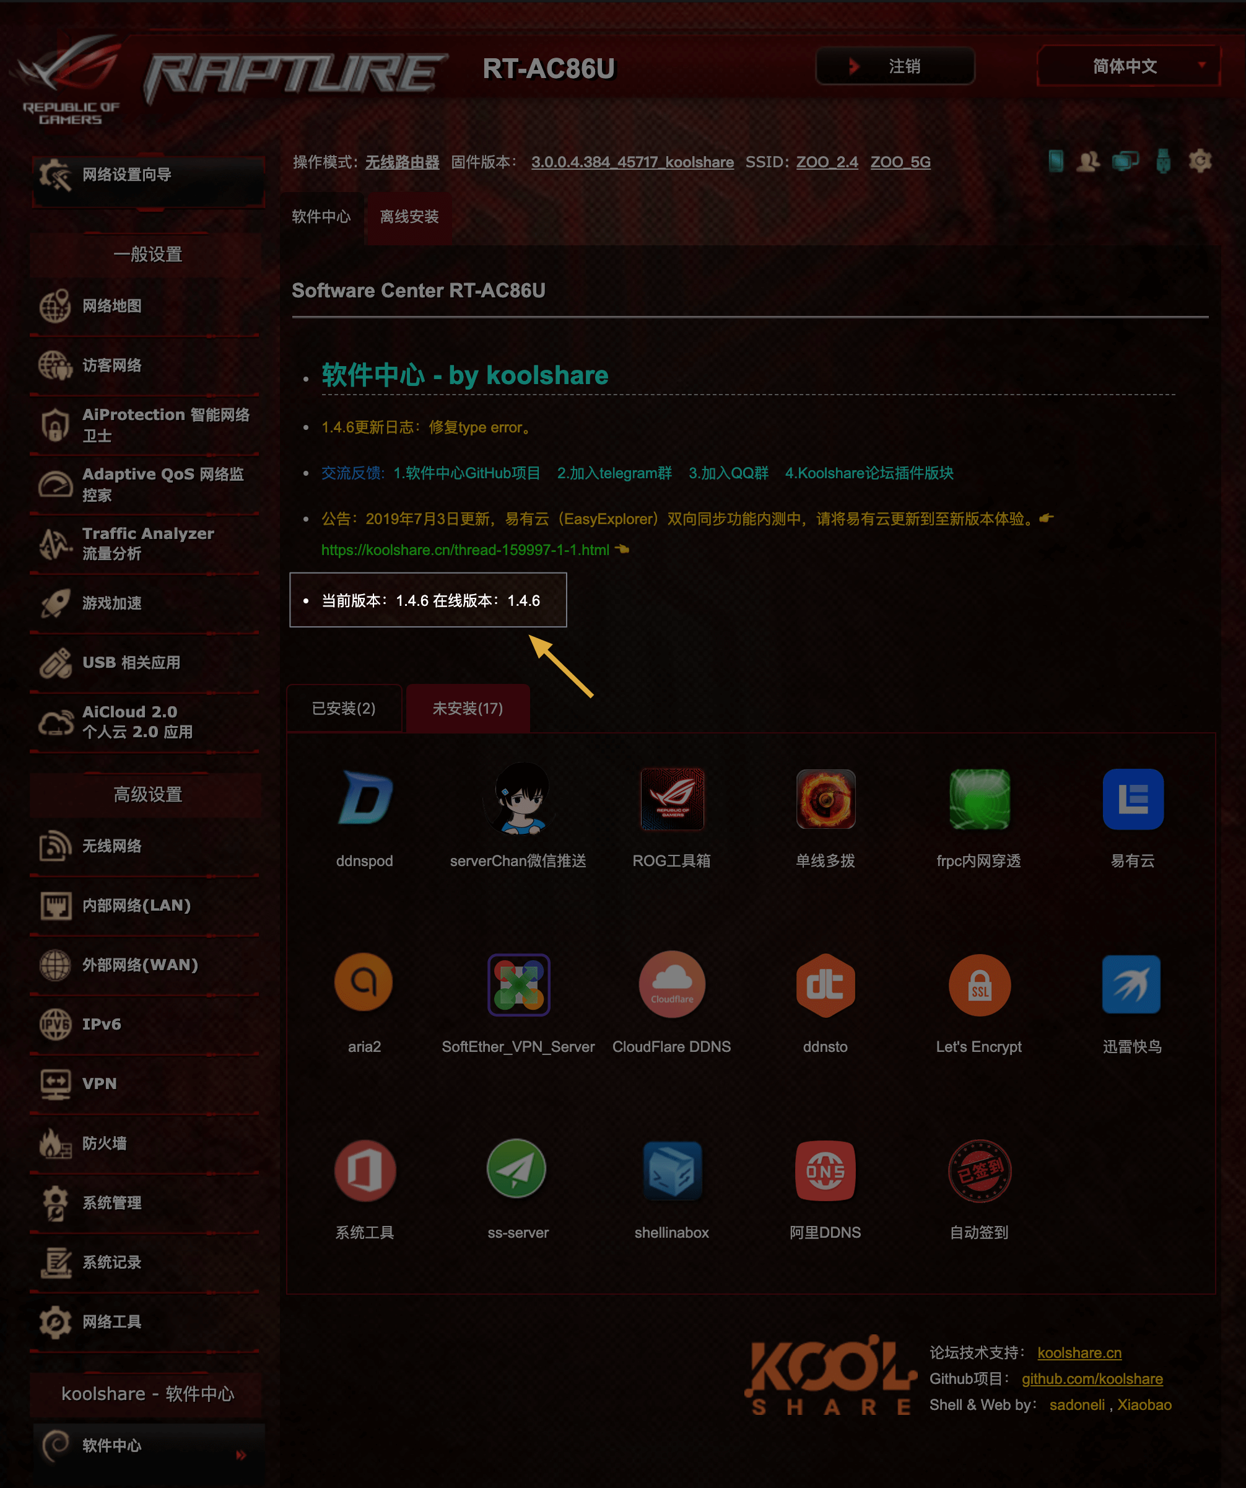This screenshot has height=1488, width=1246.
Task: Click the sadoneli author link
Action: (x=1077, y=1405)
